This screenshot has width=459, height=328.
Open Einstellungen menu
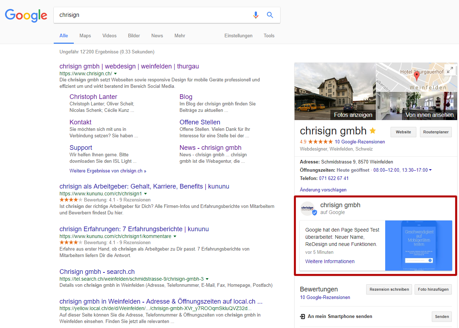pyautogui.click(x=238, y=35)
